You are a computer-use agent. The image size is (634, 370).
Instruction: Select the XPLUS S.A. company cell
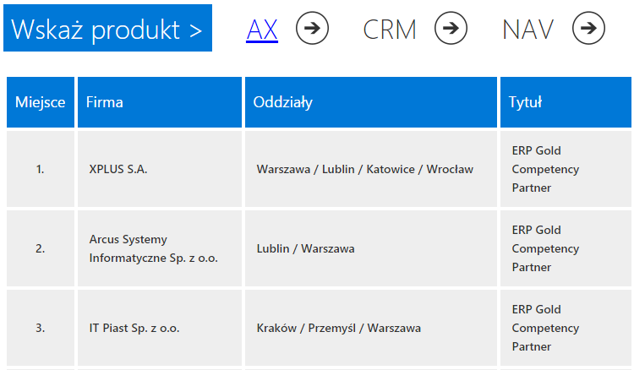click(x=160, y=169)
